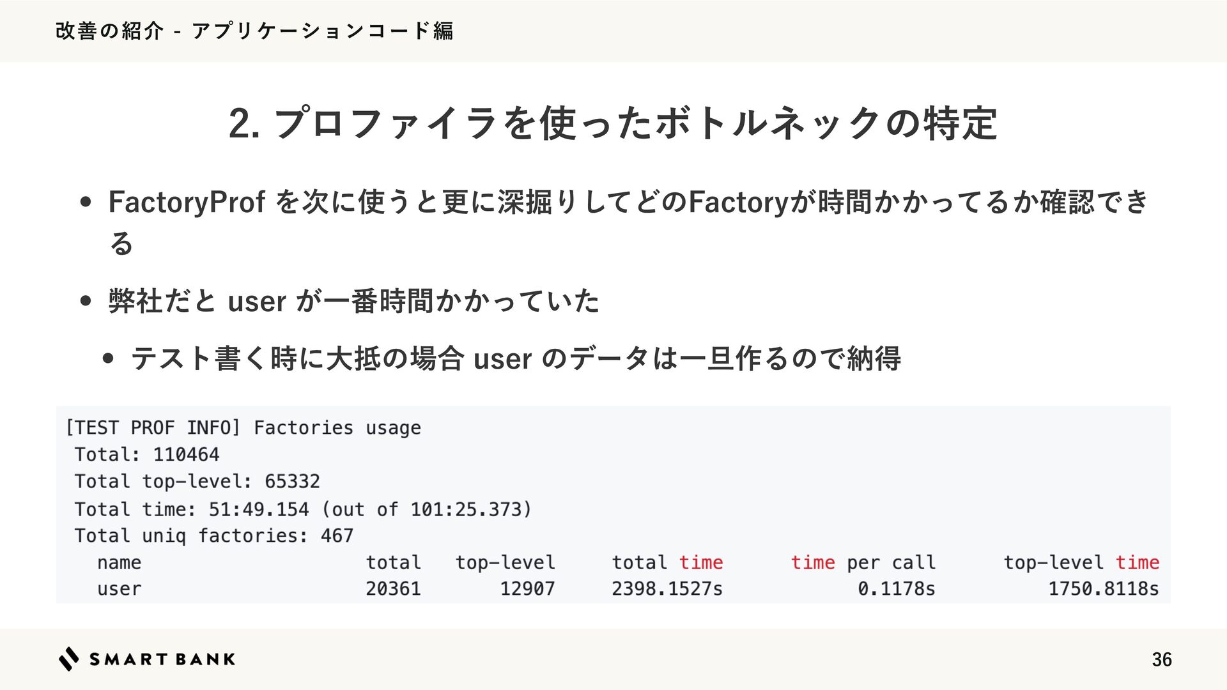Image resolution: width=1227 pixels, height=690 pixels.
Task: Click the Total uniq factories 467 line
Action: click(x=213, y=535)
